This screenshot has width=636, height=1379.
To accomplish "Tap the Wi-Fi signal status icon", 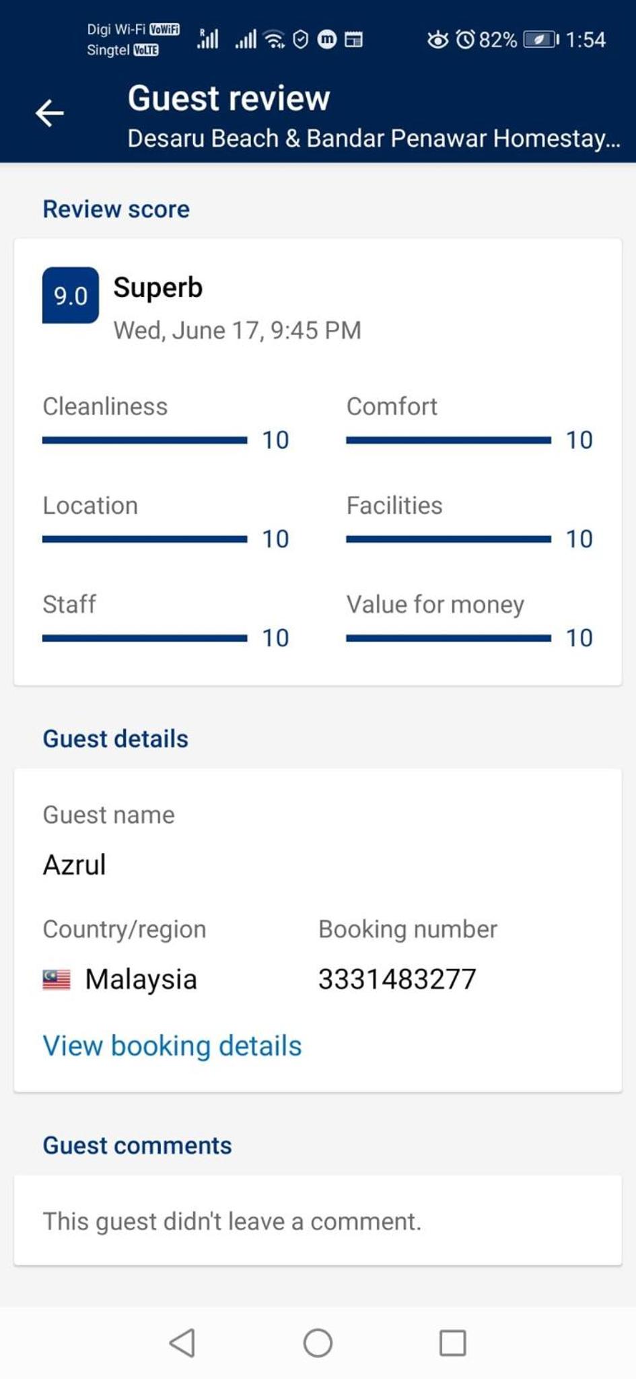I will [x=275, y=40].
